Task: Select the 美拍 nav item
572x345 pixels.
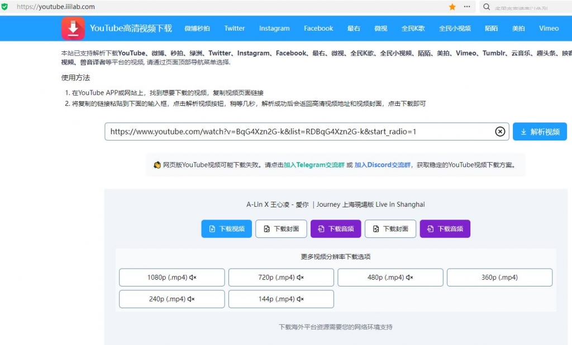Action: point(518,28)
